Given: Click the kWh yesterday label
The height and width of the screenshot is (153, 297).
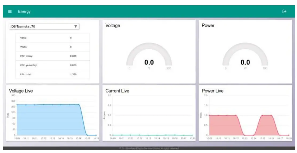Looking at the screenshot, I should click(29, 65).
